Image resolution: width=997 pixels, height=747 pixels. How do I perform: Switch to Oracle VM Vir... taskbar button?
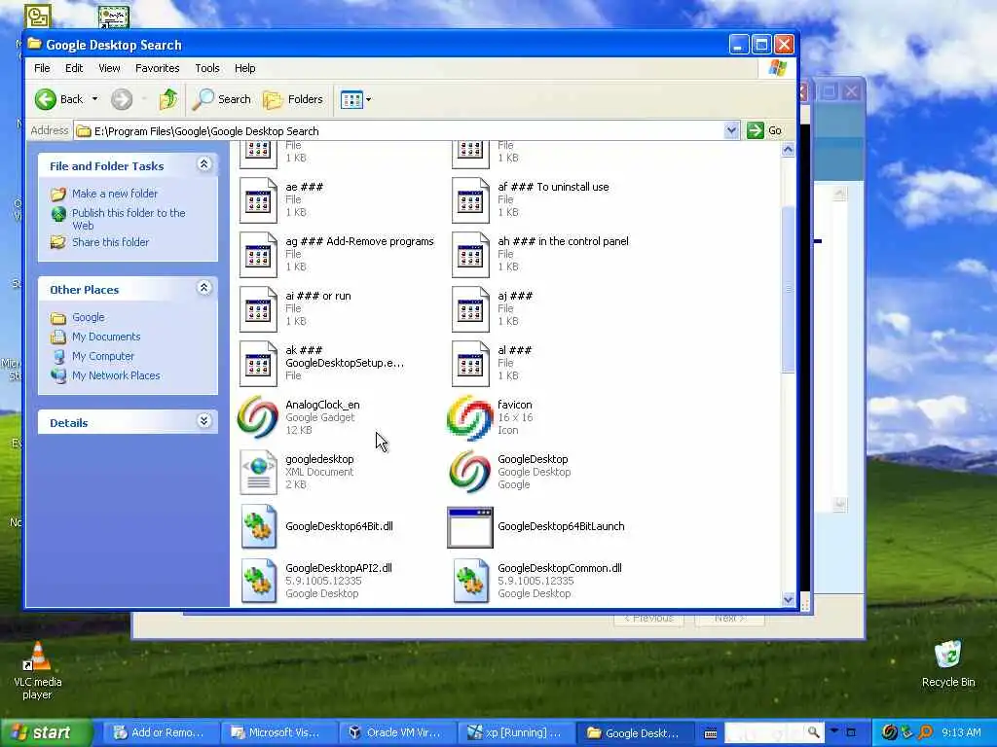[395, 732]
